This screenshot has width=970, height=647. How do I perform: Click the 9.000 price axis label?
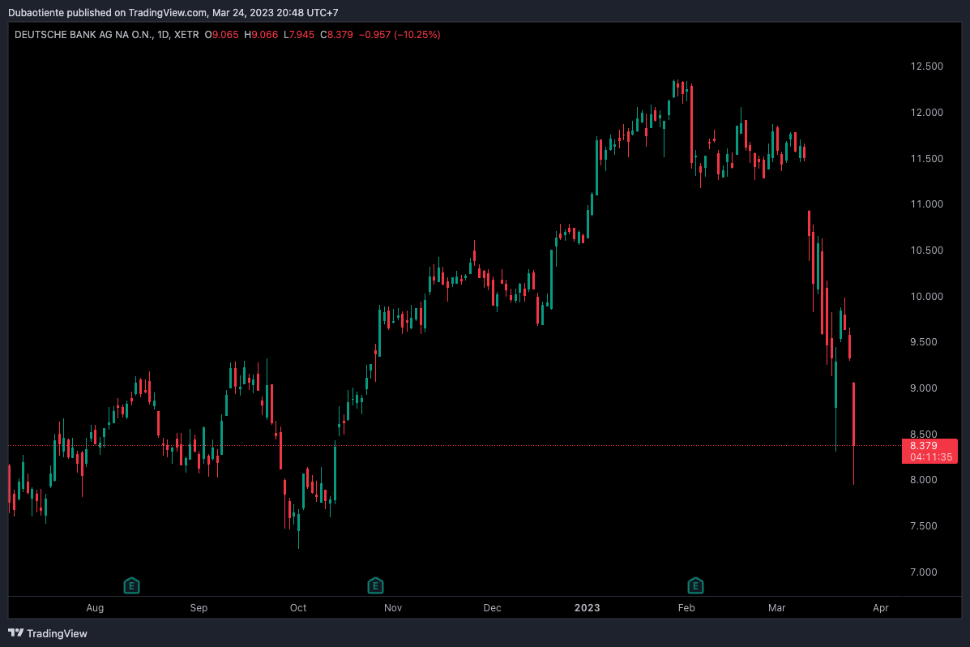pyautogui.click(x=924, y=388)
